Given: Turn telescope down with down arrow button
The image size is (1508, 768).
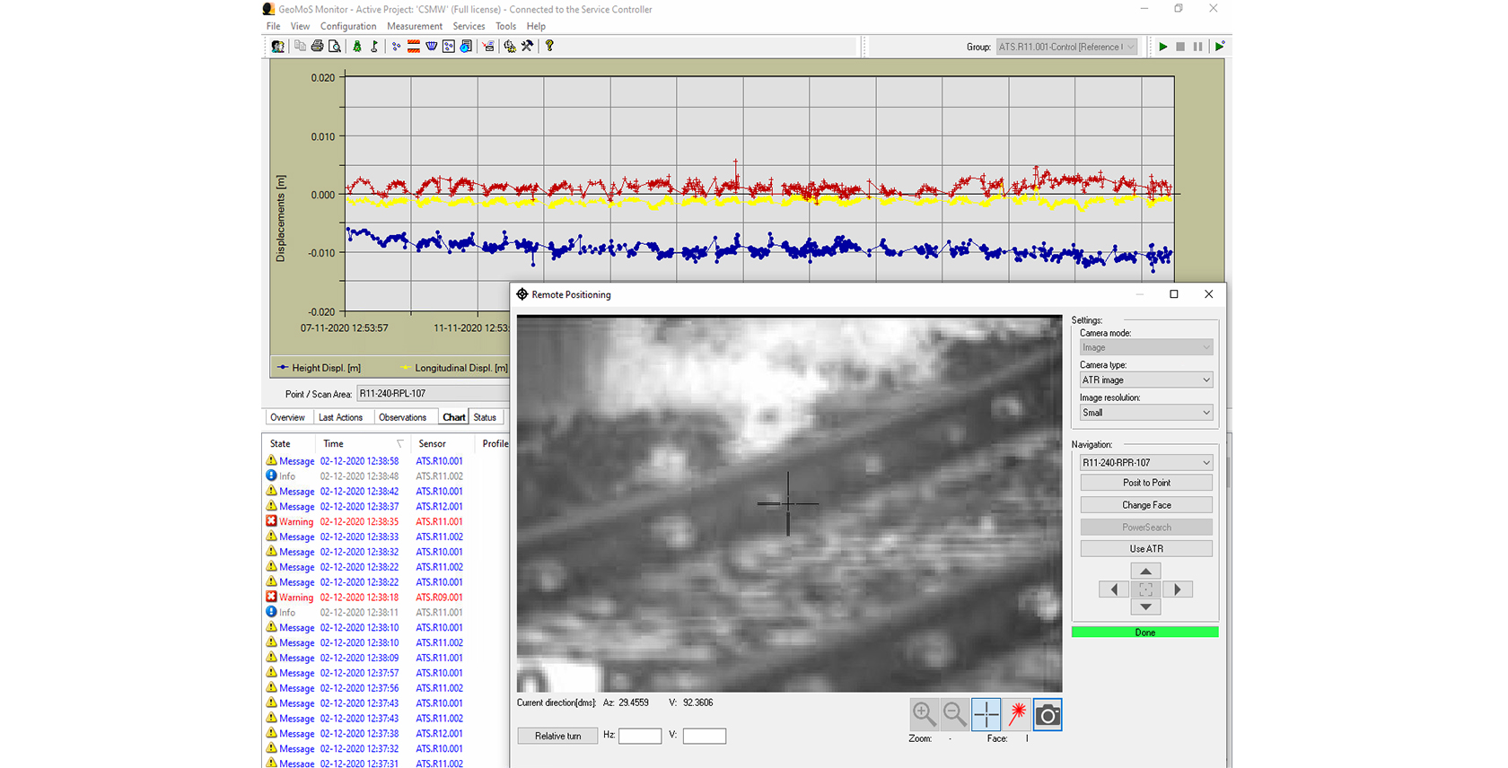Looking at the screenshot, I should pyautogui.click(x=1146, y=607).
